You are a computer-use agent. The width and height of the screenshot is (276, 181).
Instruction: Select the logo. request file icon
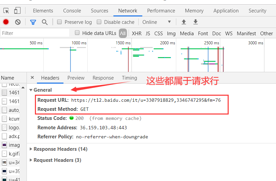pos(4,128)
